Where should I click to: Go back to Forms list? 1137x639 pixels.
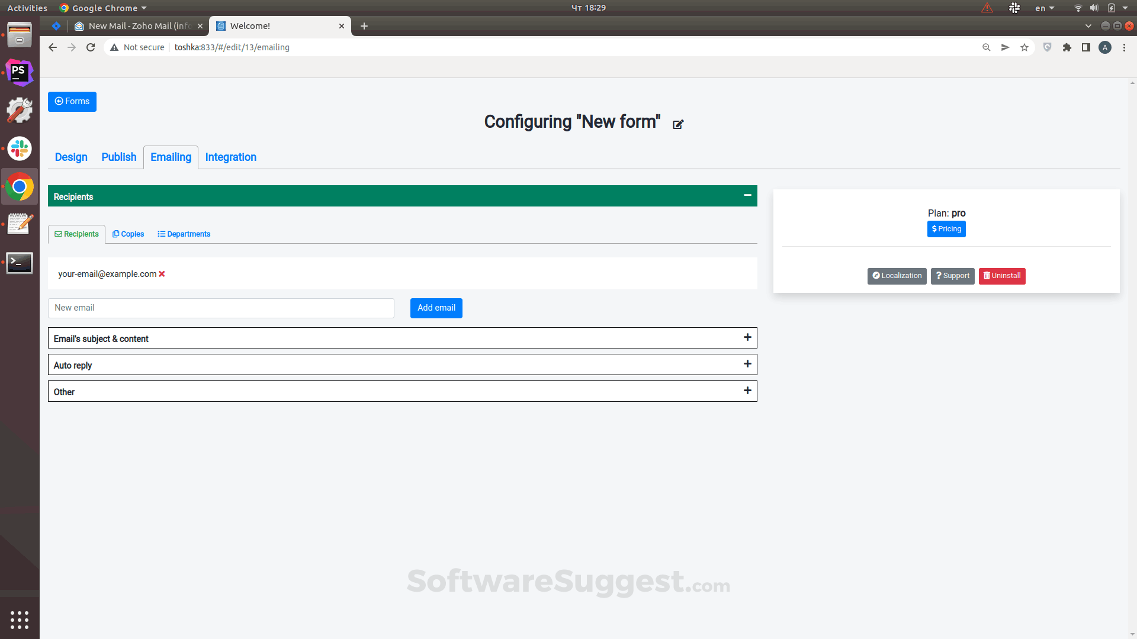coord(72,102)
